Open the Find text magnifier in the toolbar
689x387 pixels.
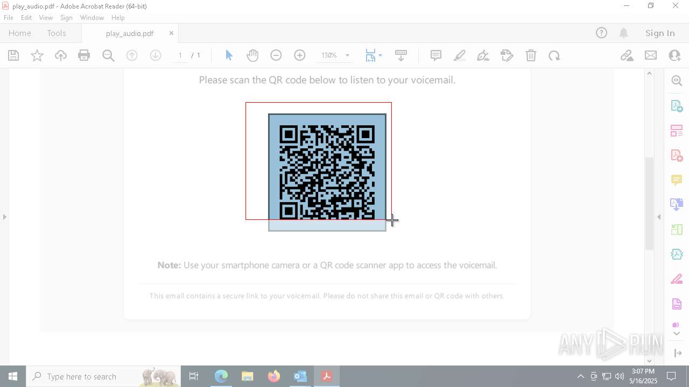click(x=108, y=55)
